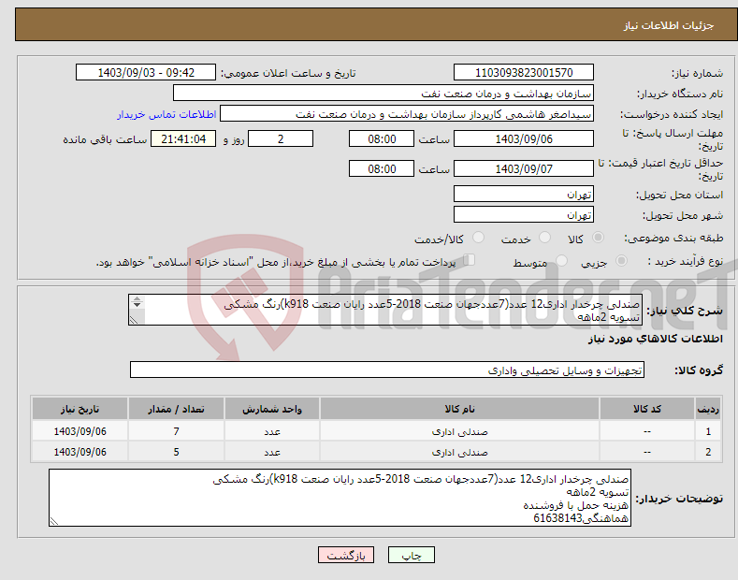Click the بازگشت (back) button
Viewport: 738px width, 580px height.
[x=346, y=555]
